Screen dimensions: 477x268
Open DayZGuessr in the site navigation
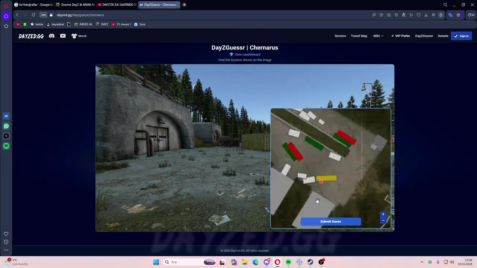tap(424, 36)
